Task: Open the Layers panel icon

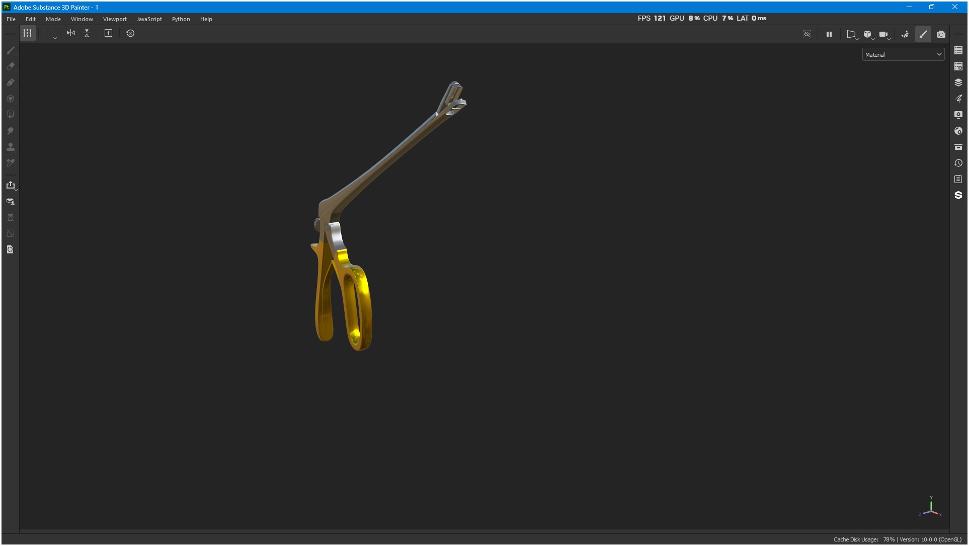Action: (x=958, y=82)
